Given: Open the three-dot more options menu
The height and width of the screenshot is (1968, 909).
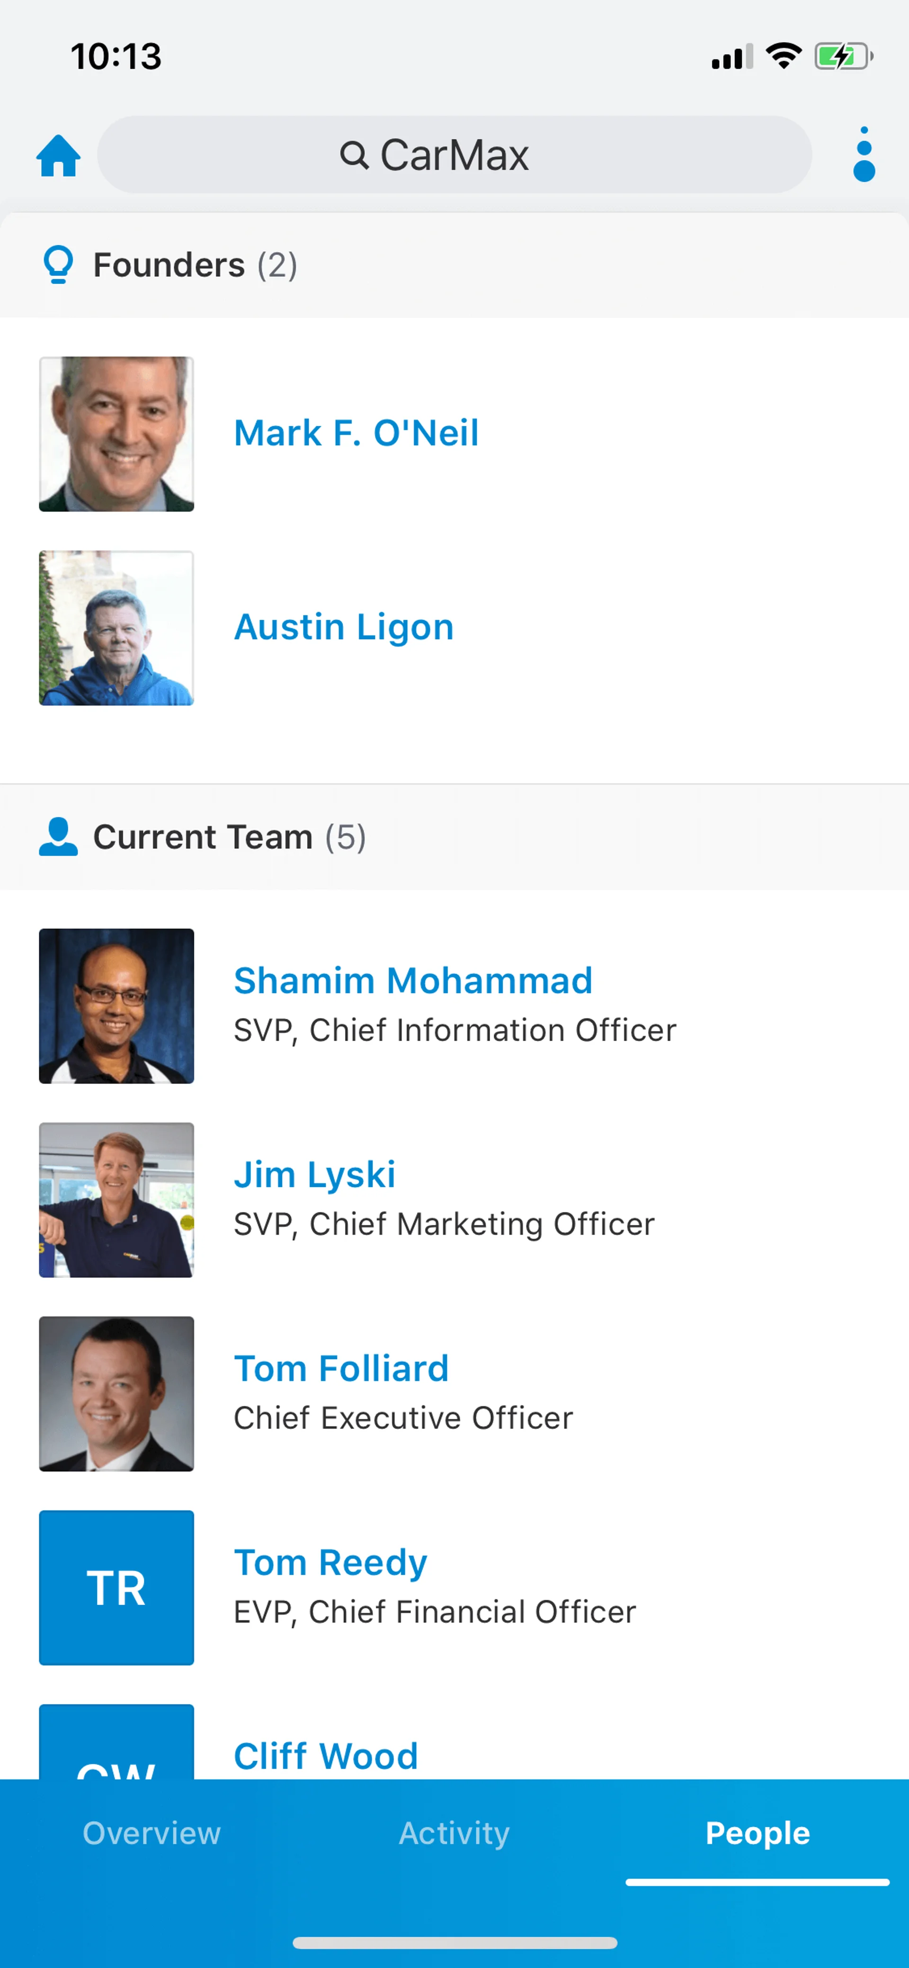Looking at the screenshot, I should point(863,155).
